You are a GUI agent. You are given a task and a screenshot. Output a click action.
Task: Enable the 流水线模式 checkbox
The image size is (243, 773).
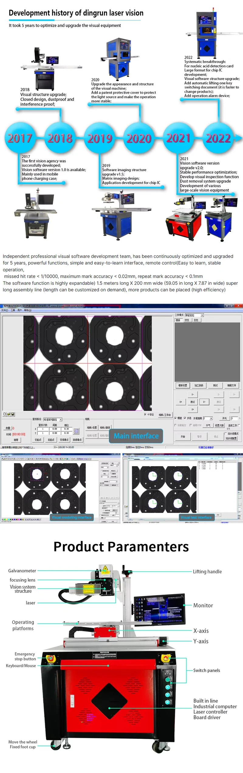coord(225,433)
